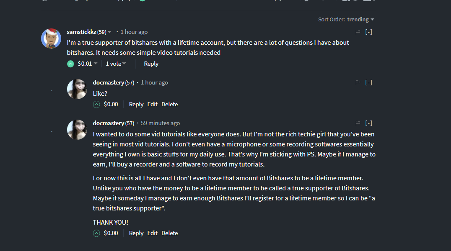Delete the "Like?" comment
This screenshot has height=251, width=451.
tap(170, 104)
